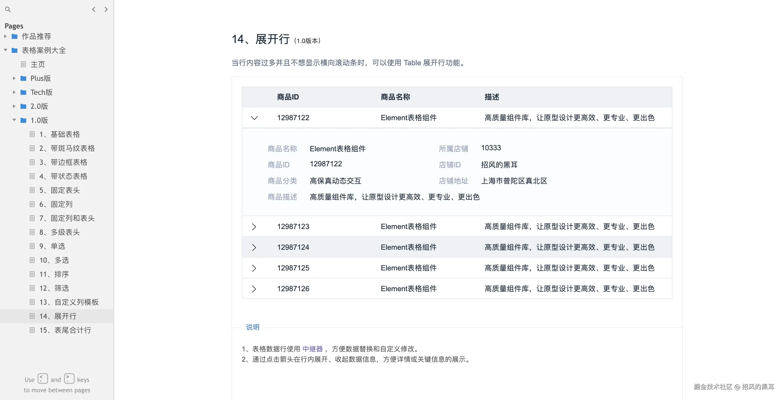Collapse expanded row 12987122 with down chevron
The width and height of the screenshot is (784, 400).
click(x=254, y=118)
